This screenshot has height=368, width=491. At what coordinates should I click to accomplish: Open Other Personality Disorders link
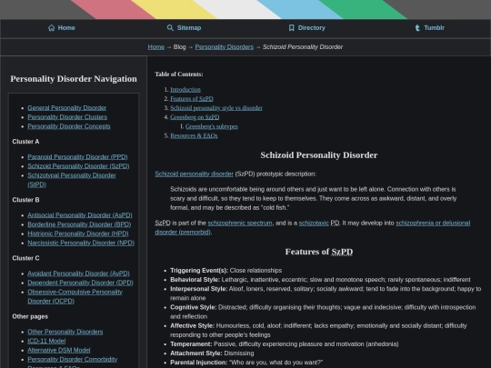pos(65,332)
